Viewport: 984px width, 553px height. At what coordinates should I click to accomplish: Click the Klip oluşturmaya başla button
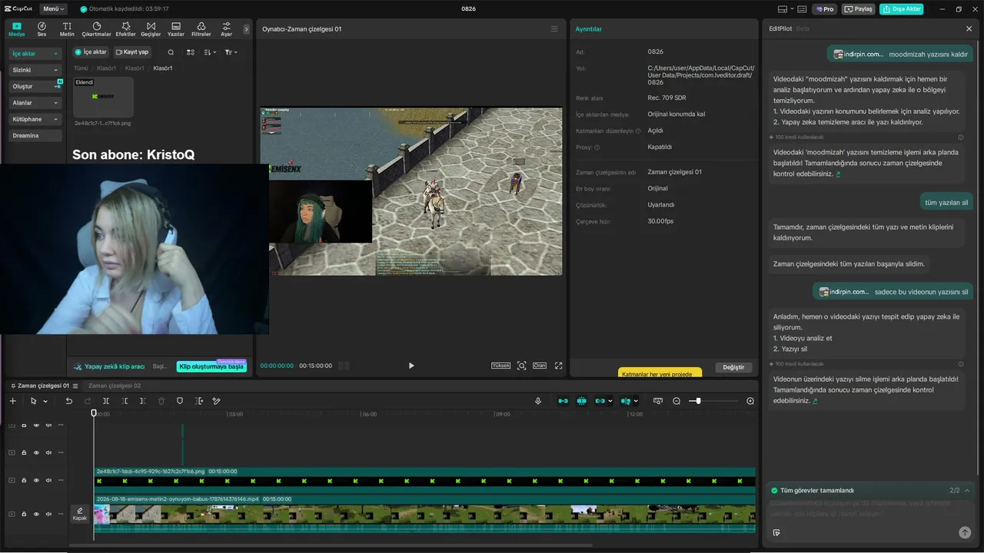coord(211,366)
